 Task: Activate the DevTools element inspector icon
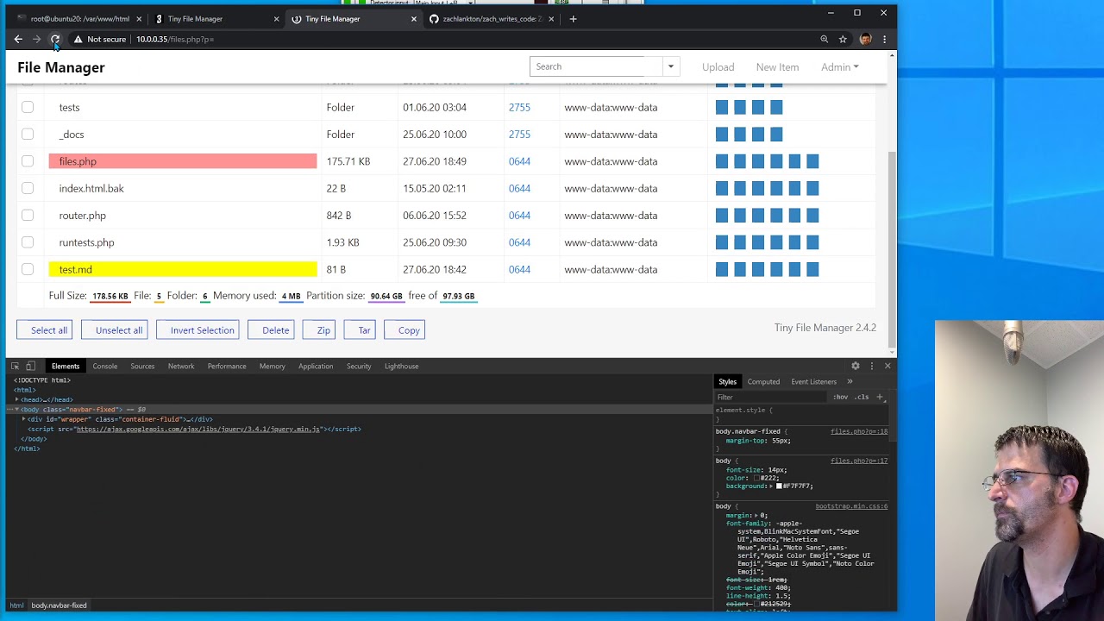tap(15, 366)
